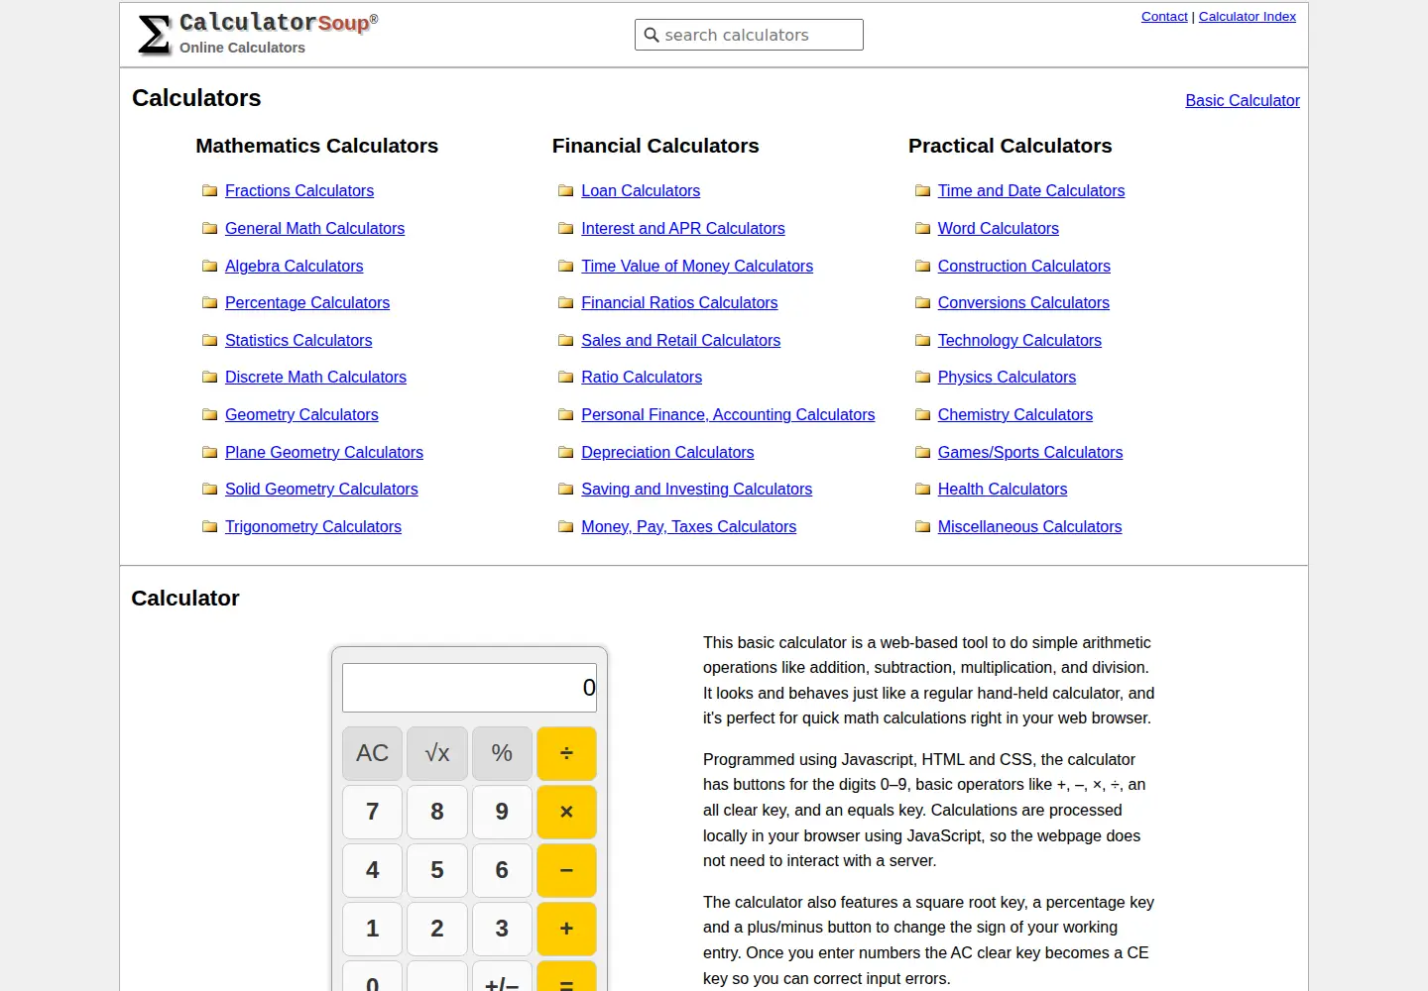This screenshot has width=1428, height=991.
Task: Click the folder icon beside Depreciation Calculators
Action: point(566,453)
